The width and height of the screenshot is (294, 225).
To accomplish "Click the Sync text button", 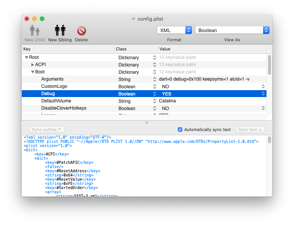I will pyautogui.click(x=250, y=129).
